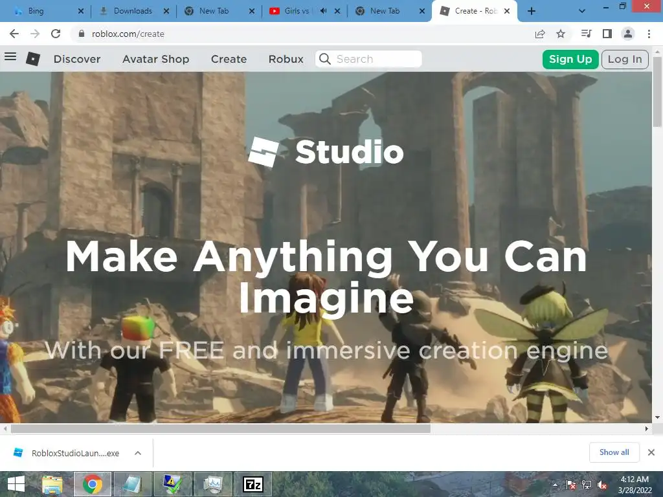Click the Action Center flag tray icon
This screenshot has width=663, height=497.
tap(571, 485)
